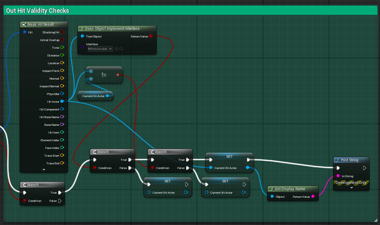Select the Hit Bone Name output pin
Image resolution: width=380 pixels, height=225 pixels.
(x=62, y=117)
